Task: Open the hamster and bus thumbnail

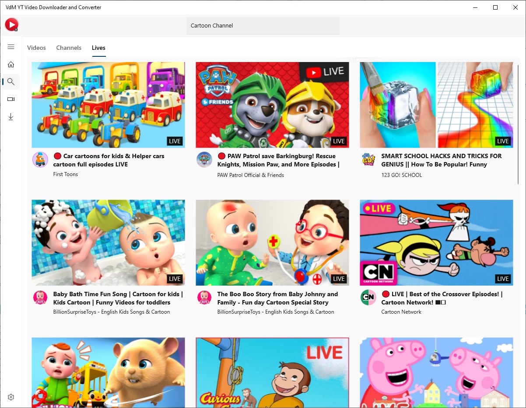Action: tap(108, 373)
